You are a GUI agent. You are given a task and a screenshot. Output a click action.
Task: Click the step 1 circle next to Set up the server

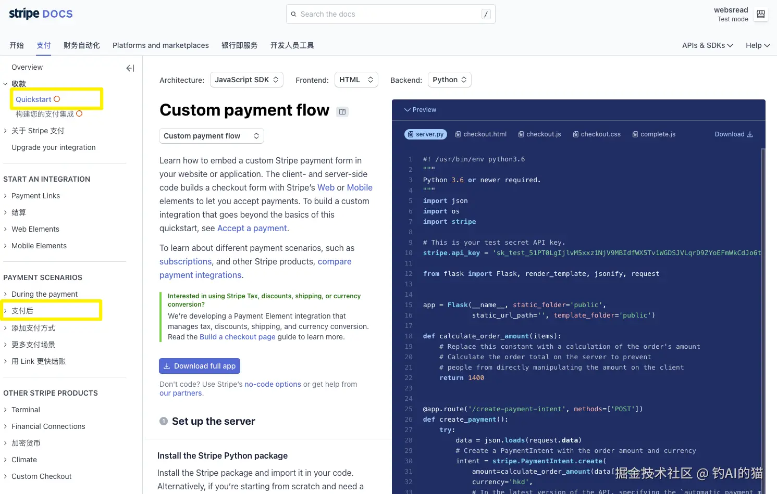point(164,421)
